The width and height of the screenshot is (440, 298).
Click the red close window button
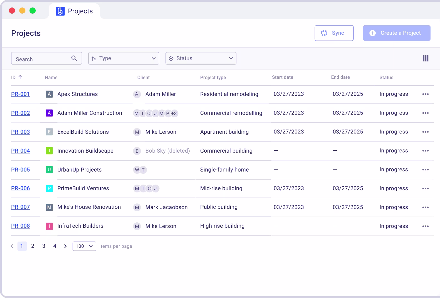12,11
